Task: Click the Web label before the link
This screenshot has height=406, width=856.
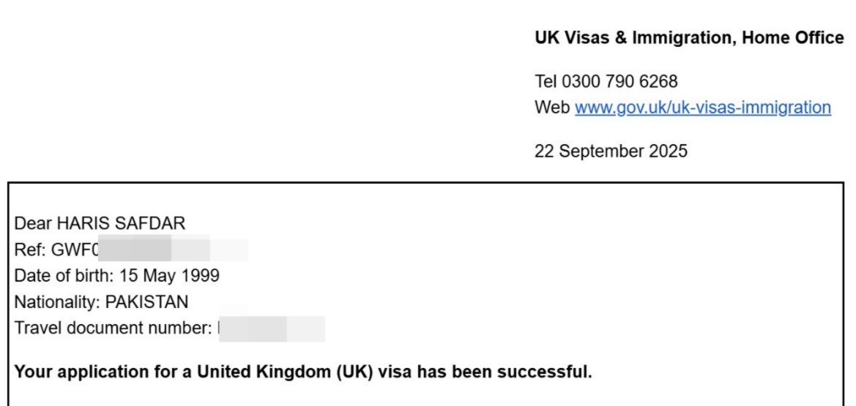Action: coord(552,108)
